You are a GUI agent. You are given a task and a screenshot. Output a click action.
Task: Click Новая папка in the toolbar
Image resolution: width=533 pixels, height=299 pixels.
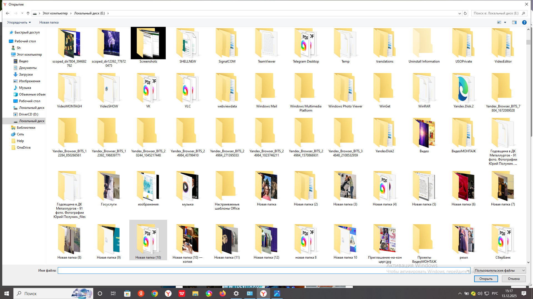point(49,22)
